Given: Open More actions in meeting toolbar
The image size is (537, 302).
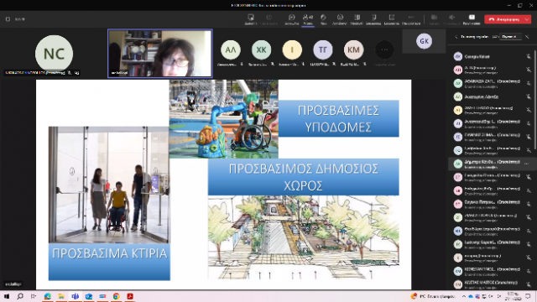Looking at the screenshot, I should [x=411, y=19].
